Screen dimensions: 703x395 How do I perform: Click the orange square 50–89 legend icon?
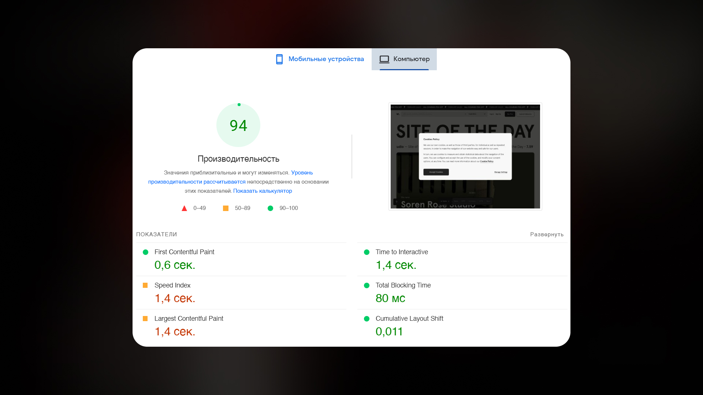(x=226, y=208)
